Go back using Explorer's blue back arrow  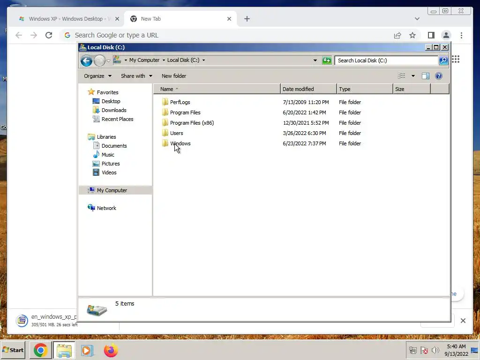point(86,60)
